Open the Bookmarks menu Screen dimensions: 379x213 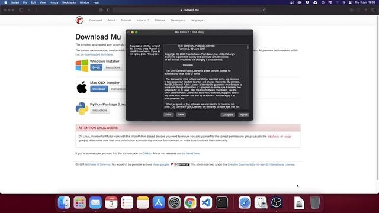click(69, 2)
